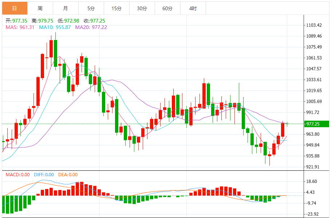Click the high price 高:979.75
Viewport: 332px width, 218px height.
[x=42, y=21]
